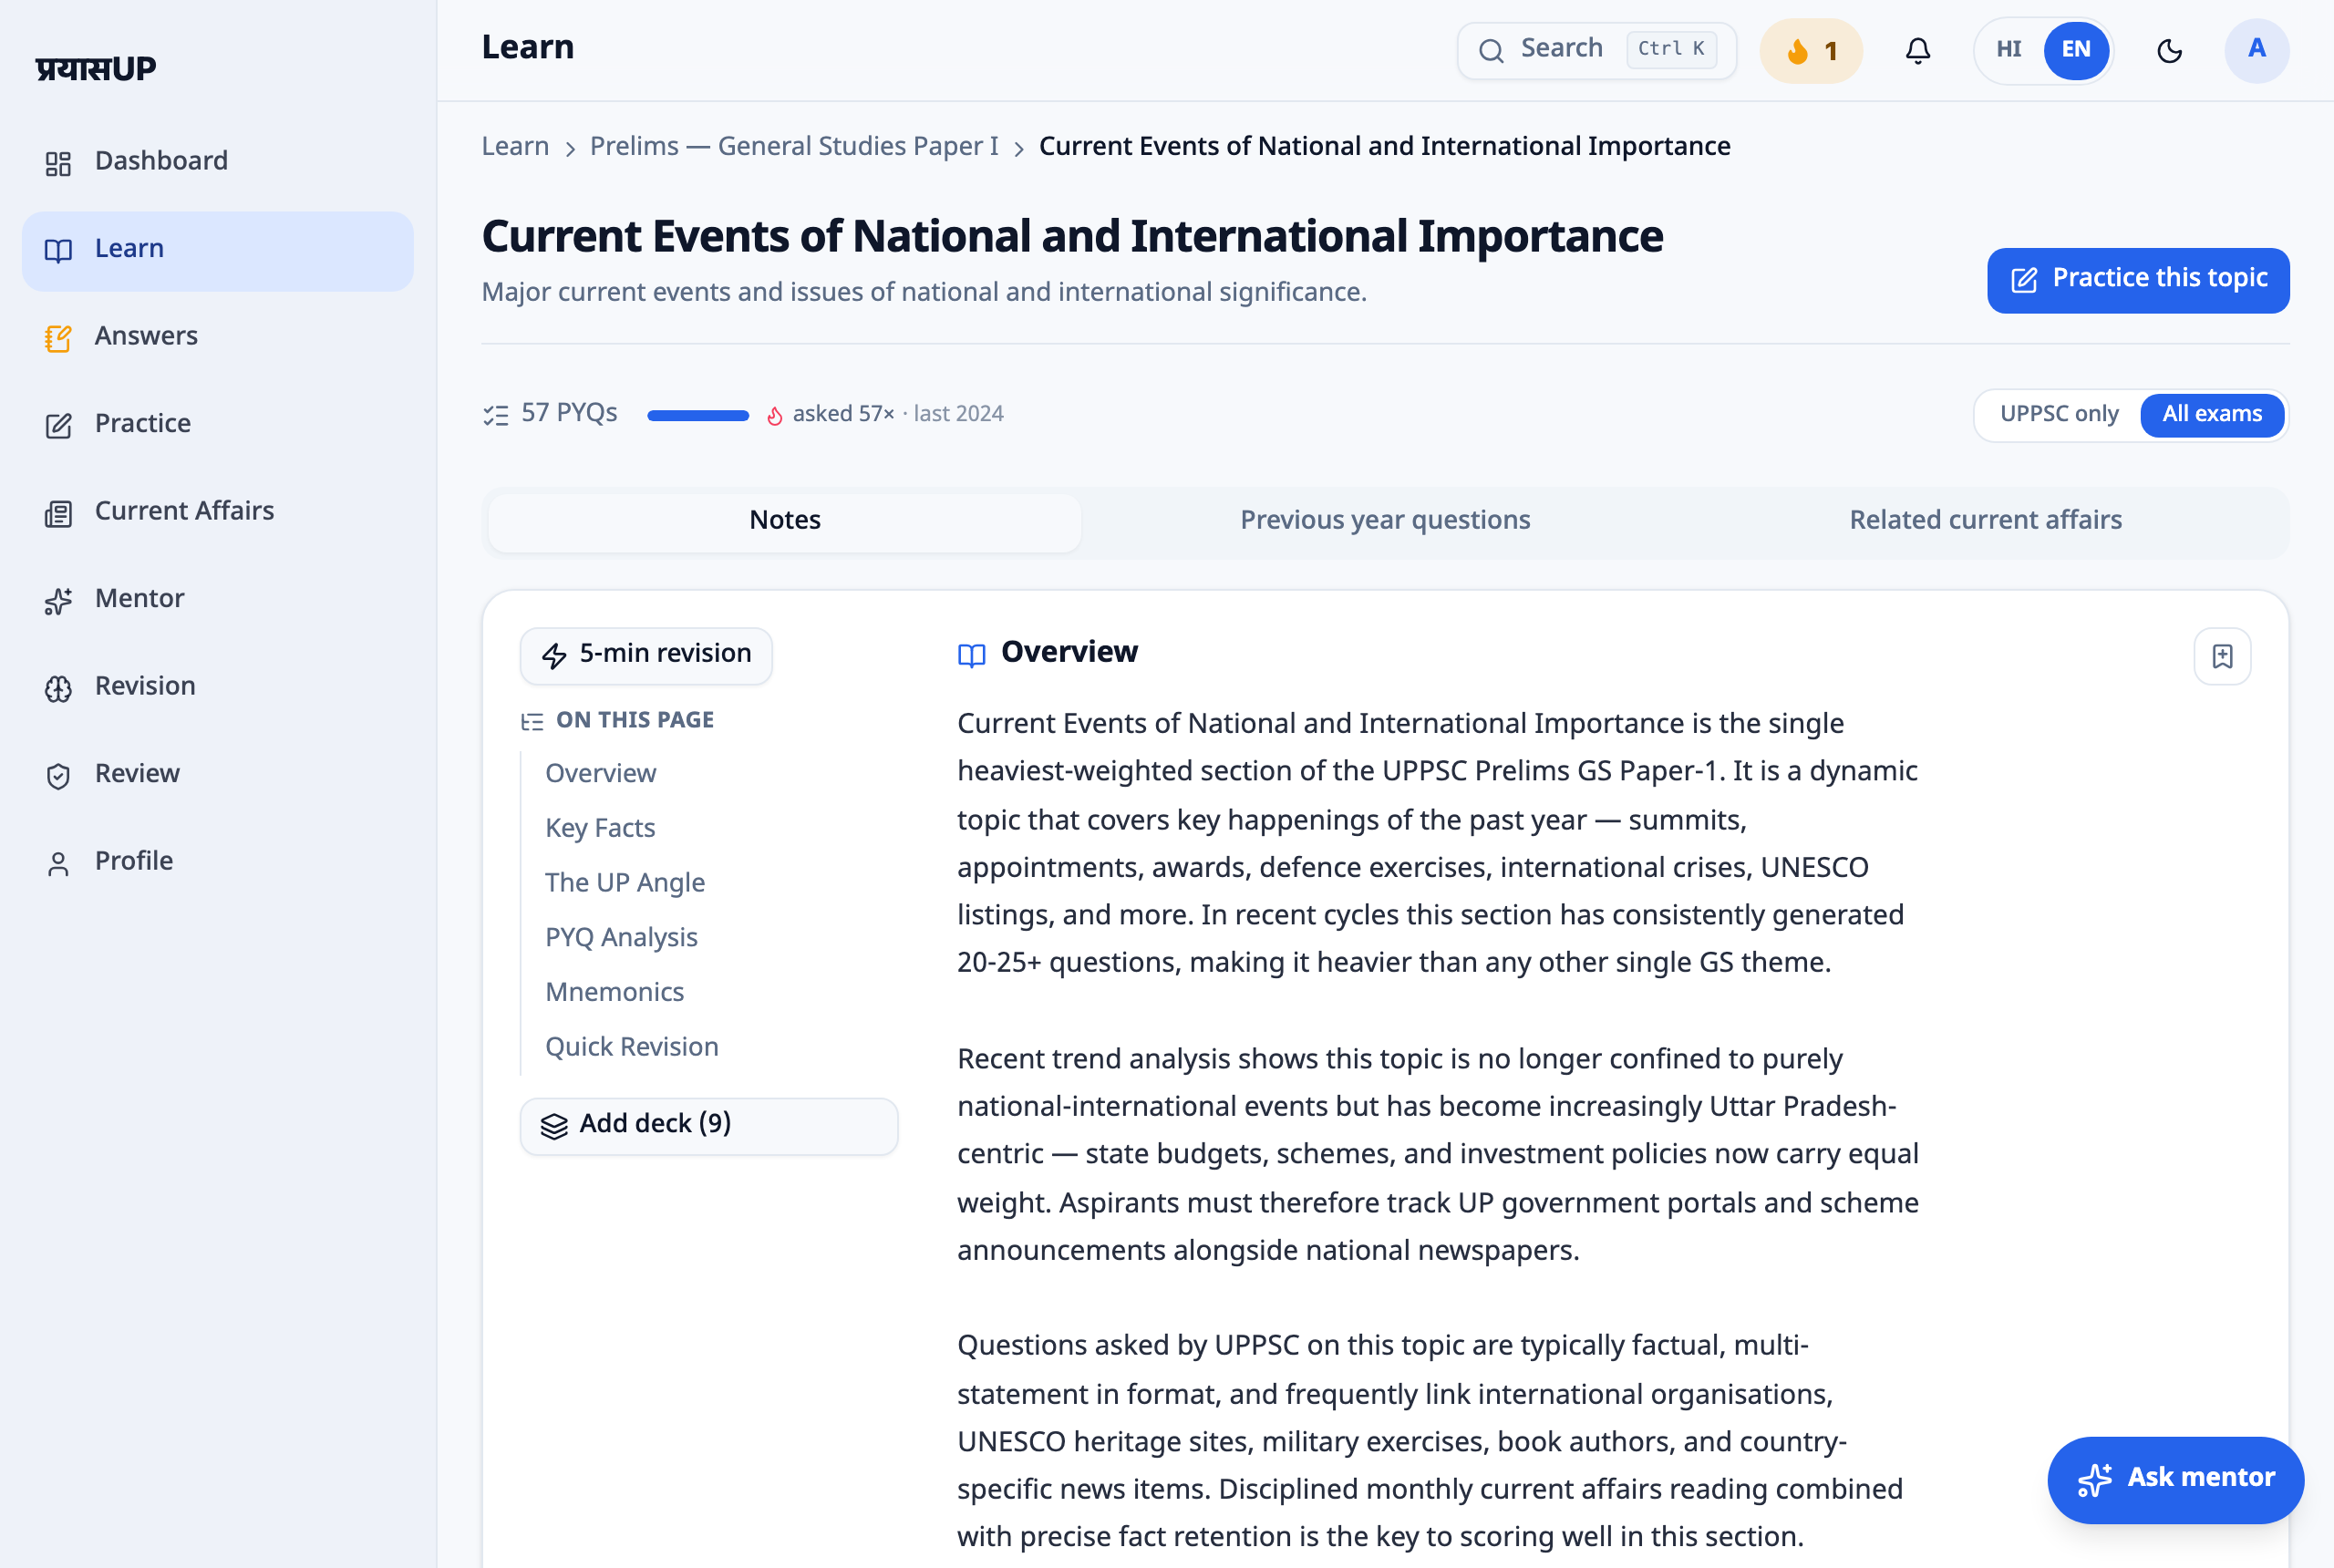Jump to Quick Revision section

click(632, 1047)
